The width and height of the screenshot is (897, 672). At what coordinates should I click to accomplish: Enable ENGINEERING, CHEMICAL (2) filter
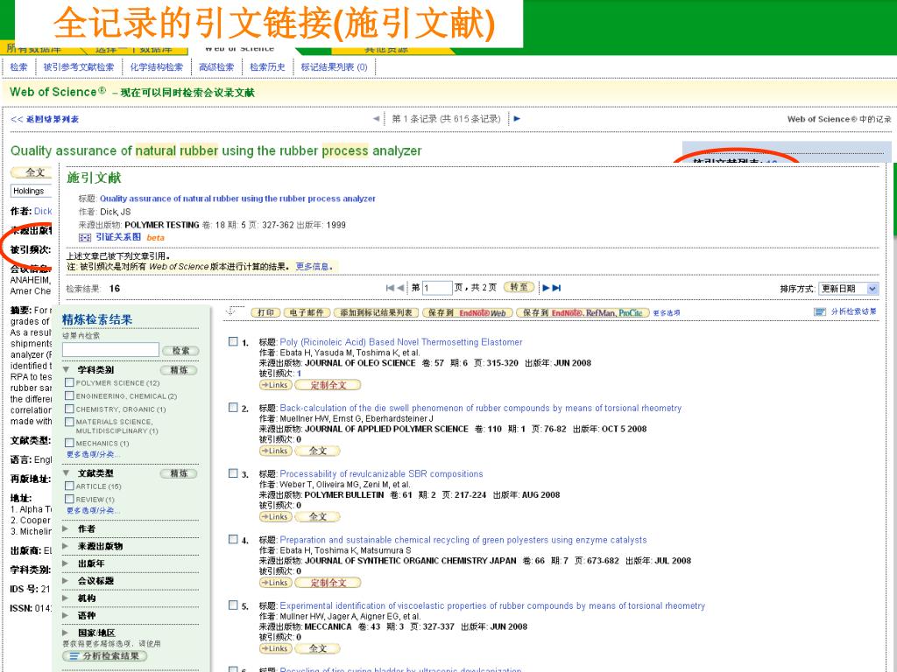click(69, 395)
